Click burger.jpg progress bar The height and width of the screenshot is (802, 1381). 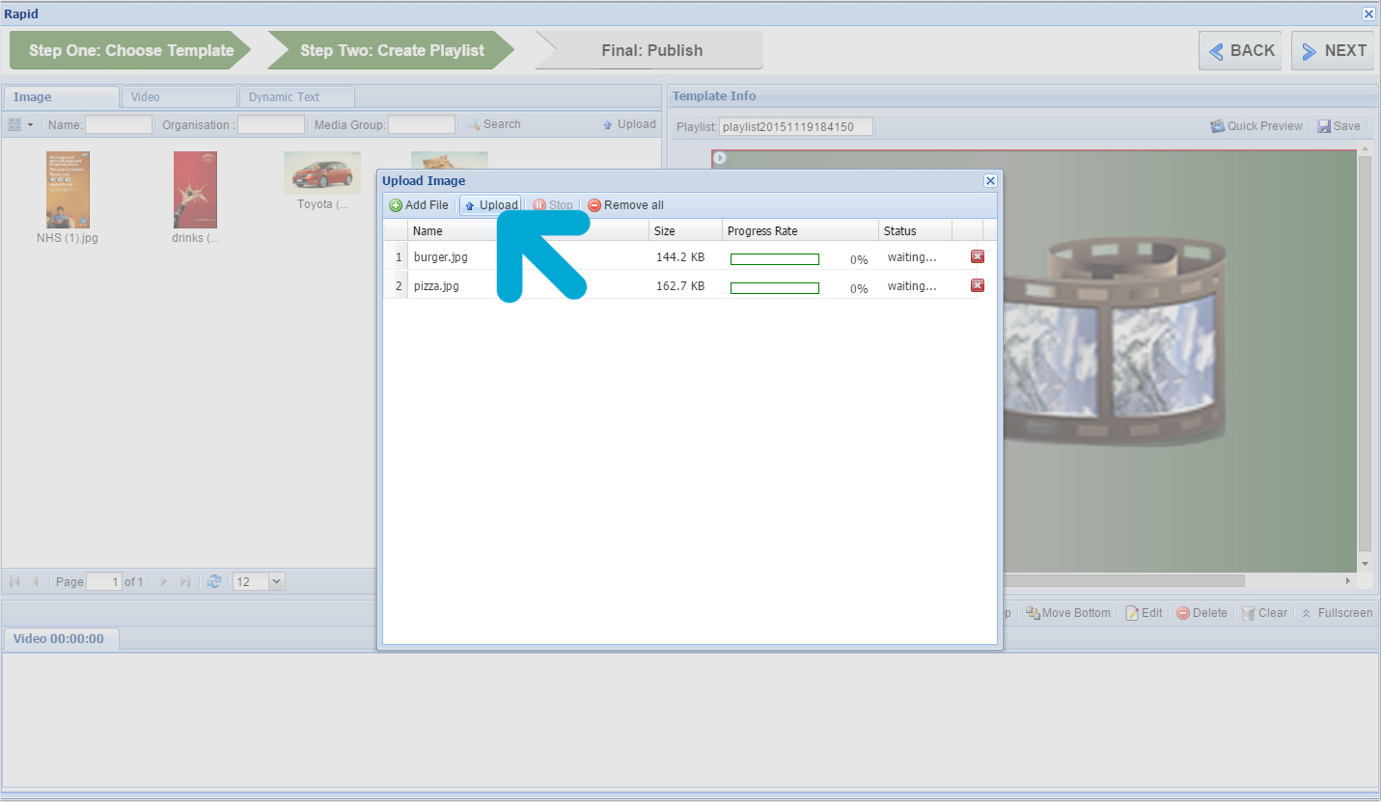774,259
